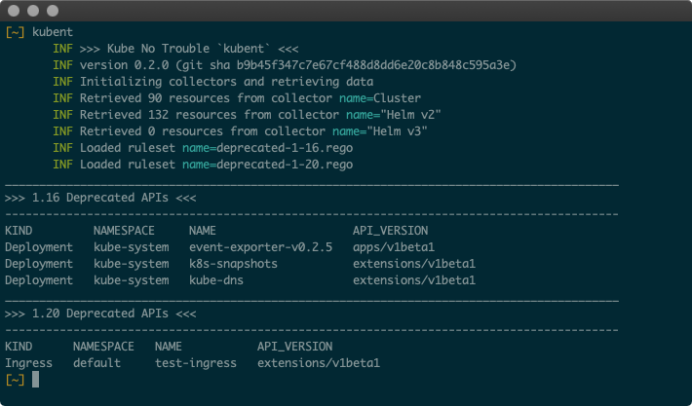Click the '1.20 Deprecated APIs' heading

point(100,314)
